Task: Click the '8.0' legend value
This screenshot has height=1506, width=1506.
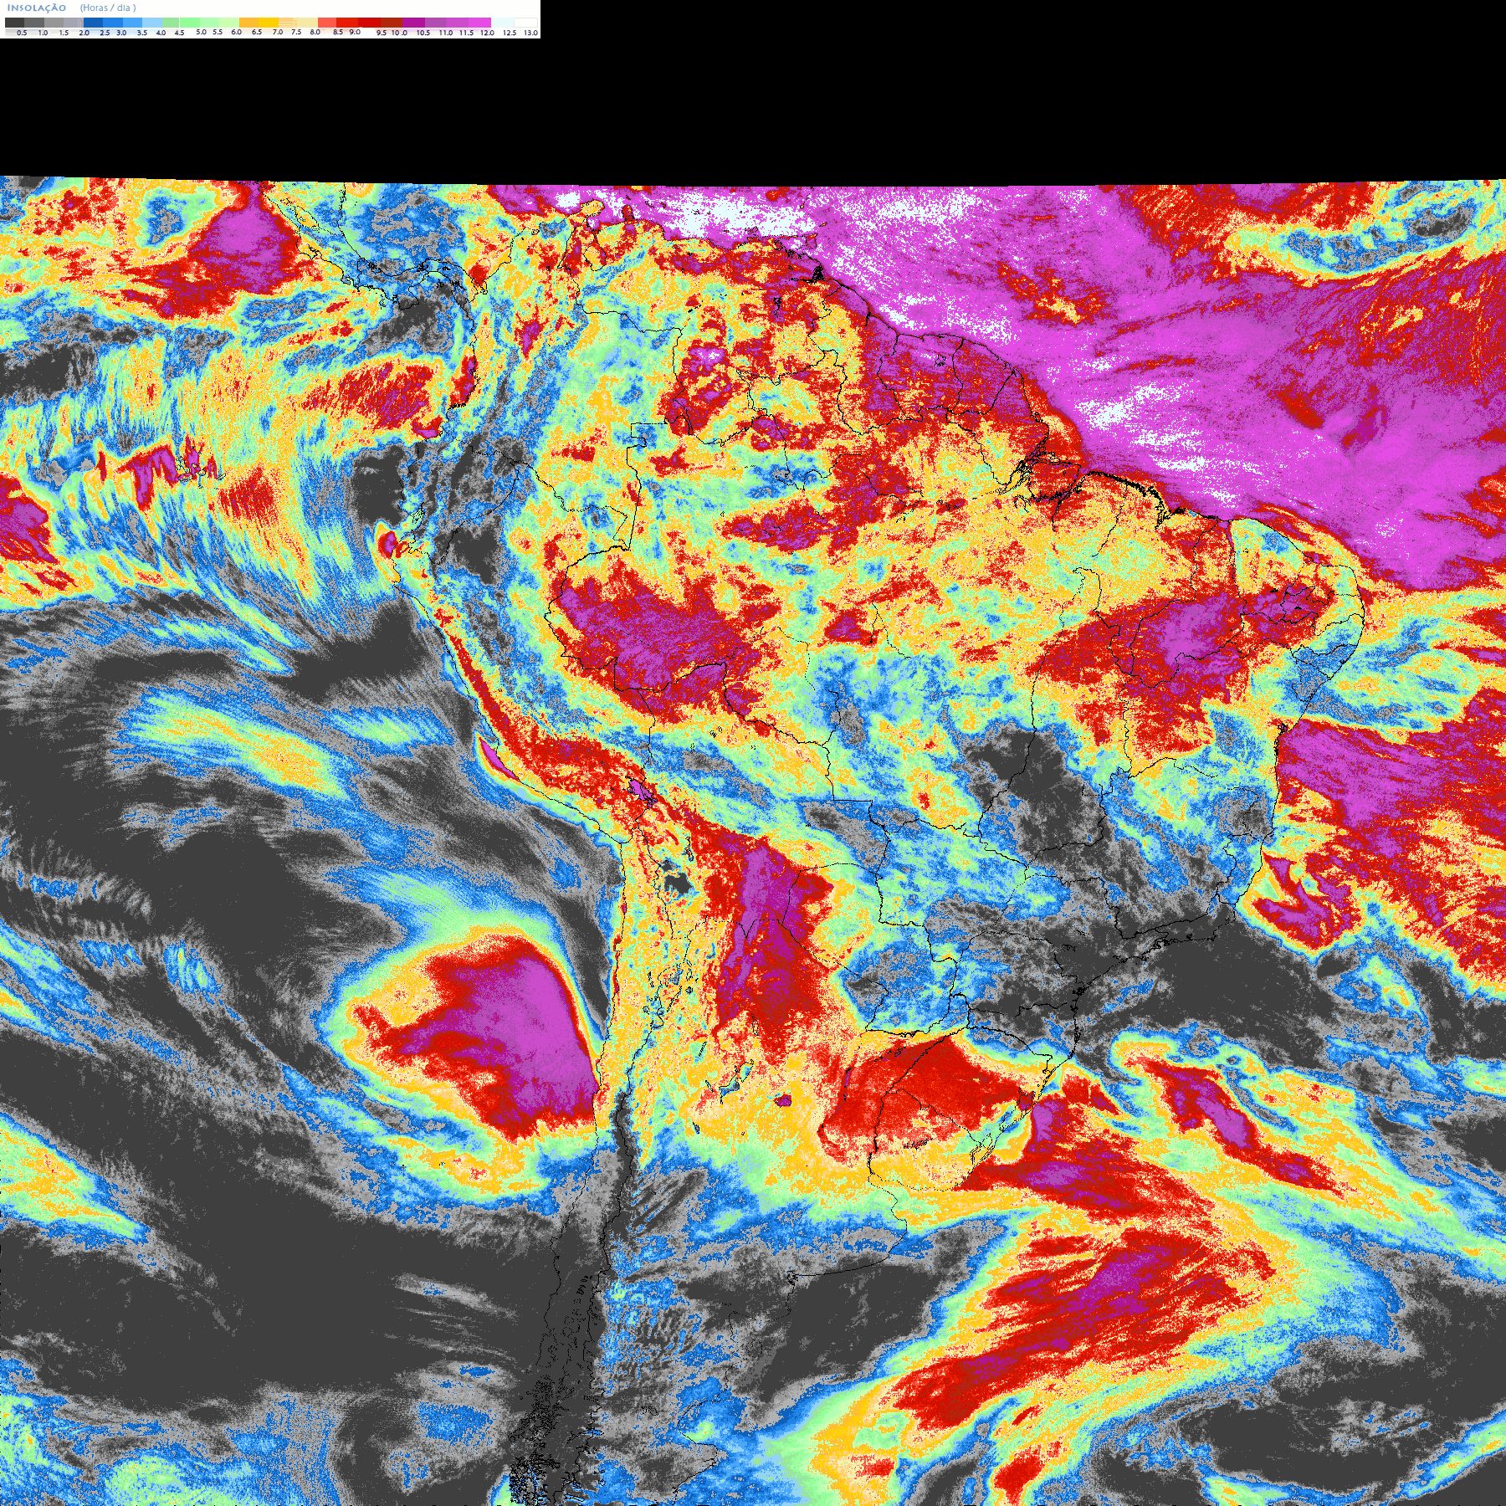Action: coord(315,32)
